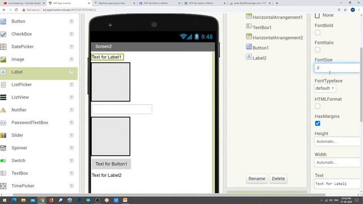The width and height of the screenshot is (363, 204).
Task: Select the Image component icon
Action: (x=3, y=59)
